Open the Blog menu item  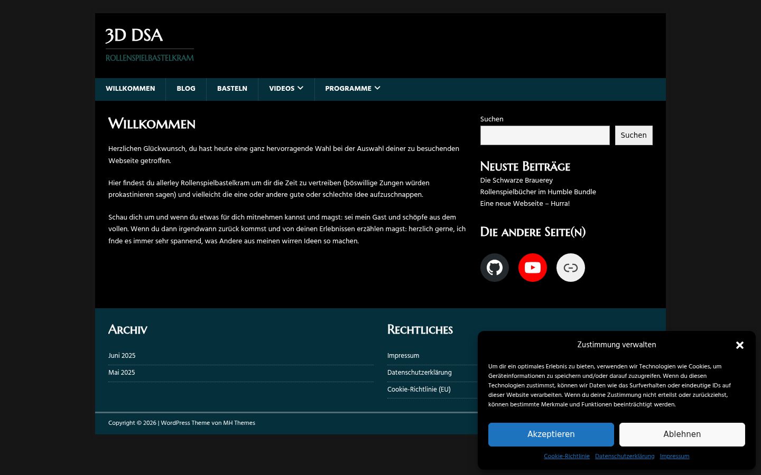click(186, 89)
